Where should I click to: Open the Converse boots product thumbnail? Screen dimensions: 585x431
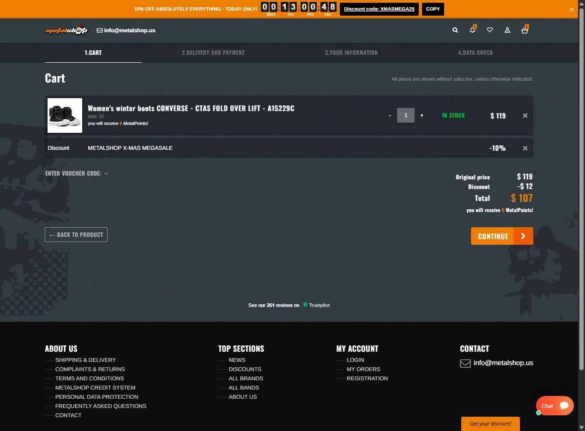pos(65,115)
